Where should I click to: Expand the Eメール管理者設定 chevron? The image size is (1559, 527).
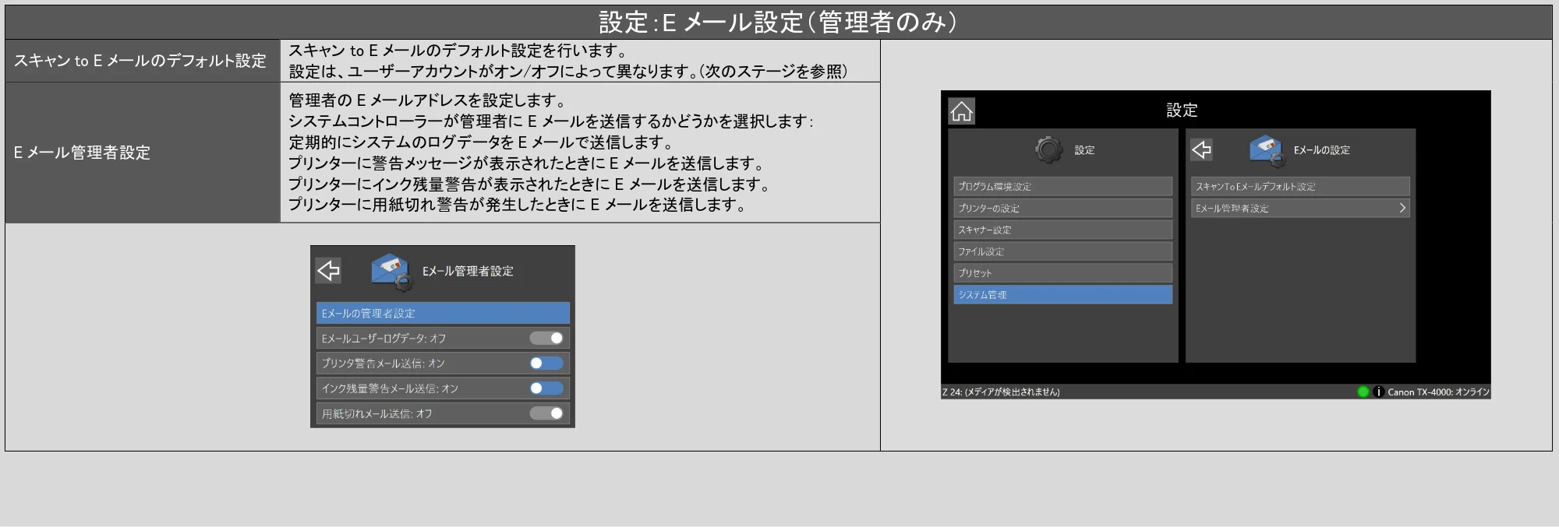pos(1402,208)
